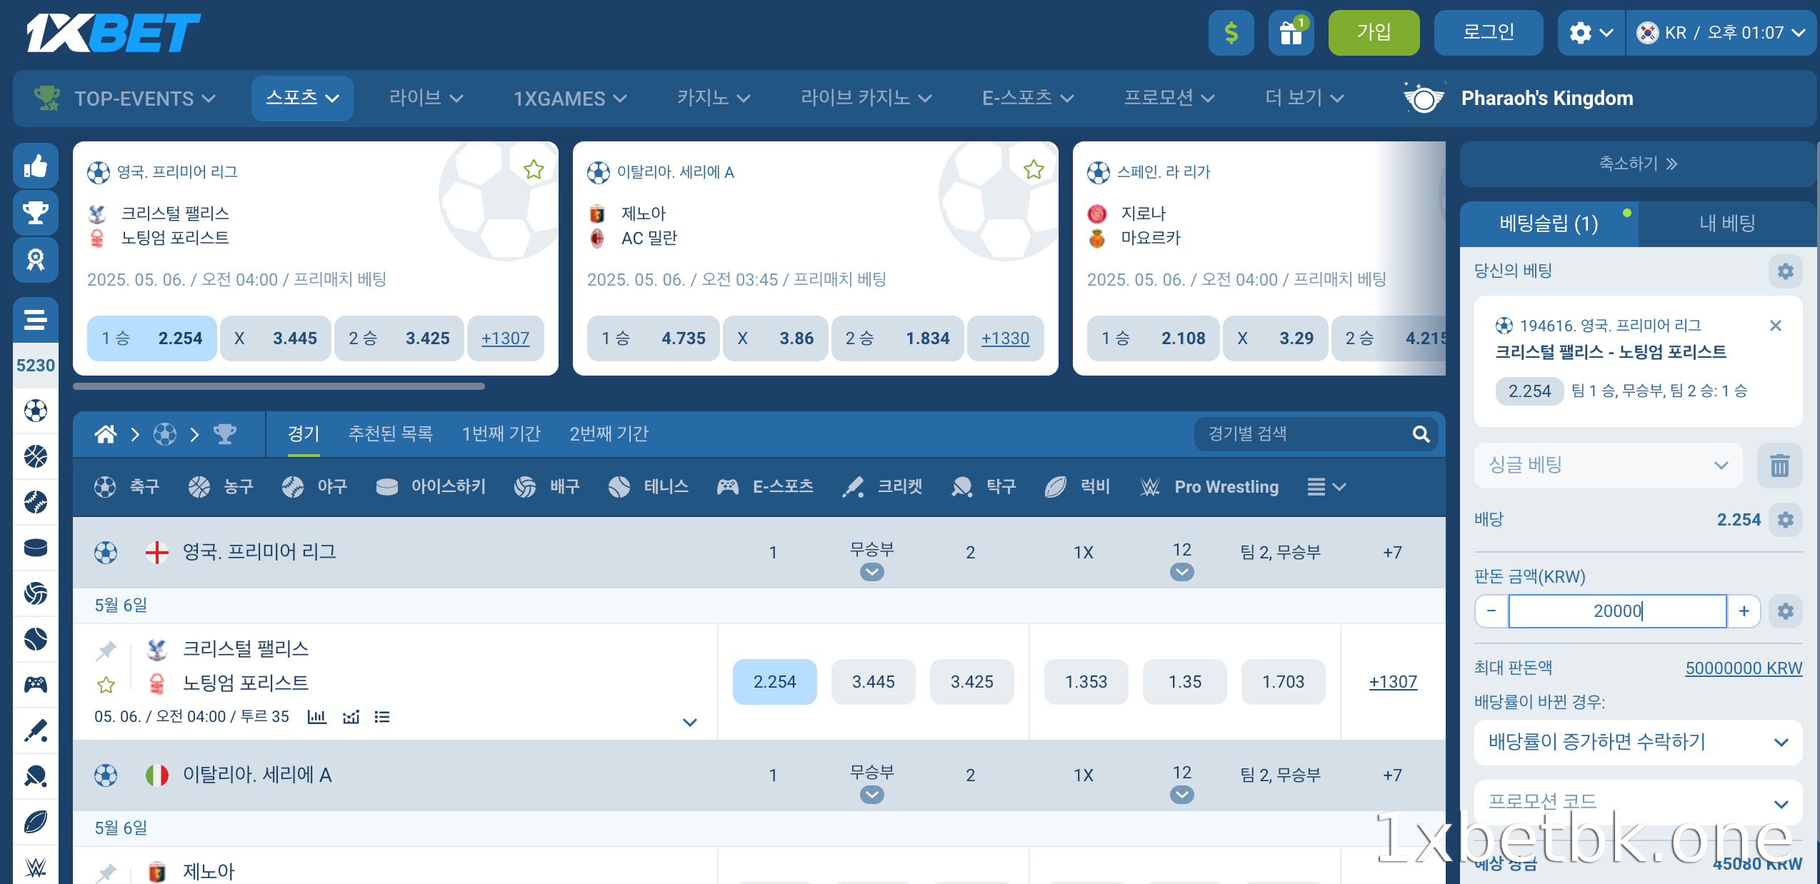1820x884 pixels.
Task: Open gear icon beside stake amount field
Action: coord(1785,611)
